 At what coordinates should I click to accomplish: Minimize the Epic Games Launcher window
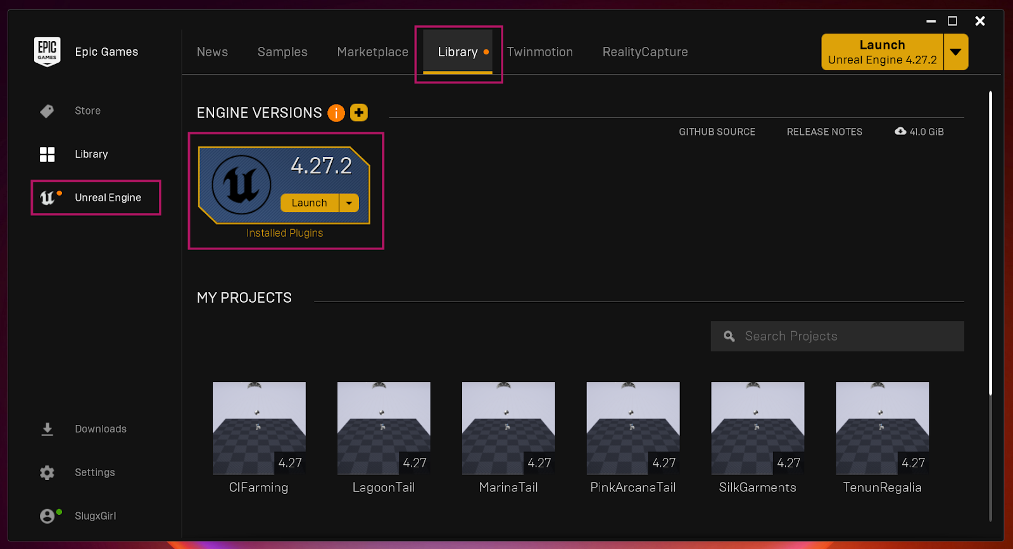pyautogui.click(x=931, y=21)
